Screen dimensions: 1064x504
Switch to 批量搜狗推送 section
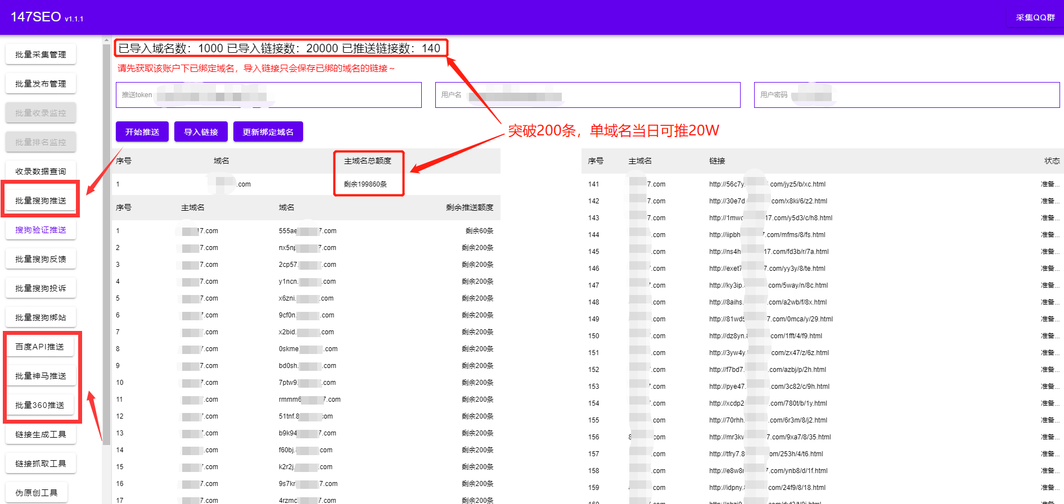(x=40, y=201)
